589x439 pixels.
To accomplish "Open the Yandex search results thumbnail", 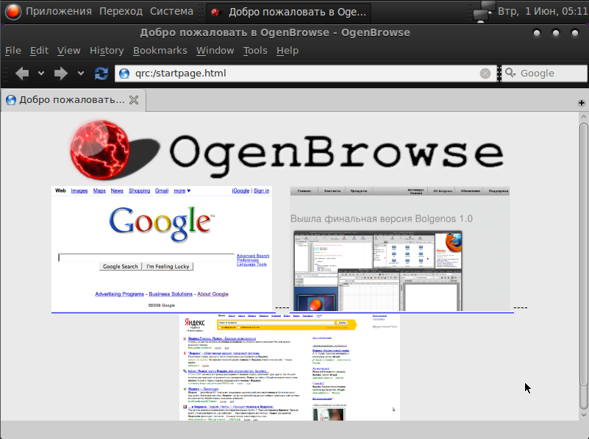I will [290, 367].
